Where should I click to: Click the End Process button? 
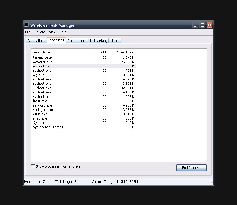click(191, 168)
